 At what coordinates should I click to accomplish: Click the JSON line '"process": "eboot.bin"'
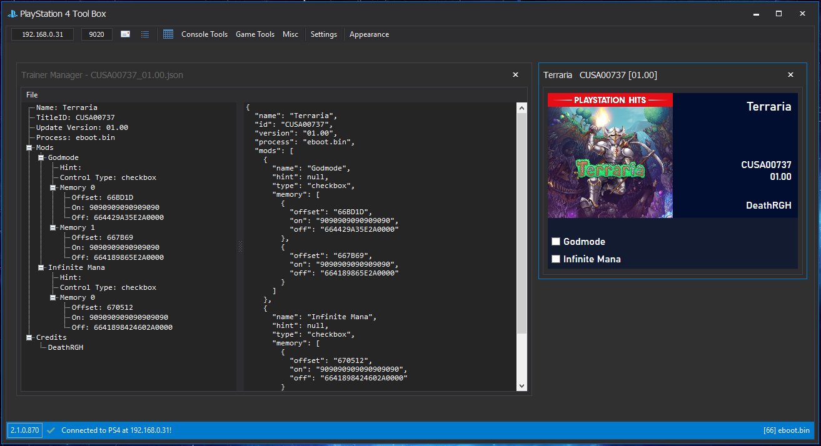(x=305, y=142)
